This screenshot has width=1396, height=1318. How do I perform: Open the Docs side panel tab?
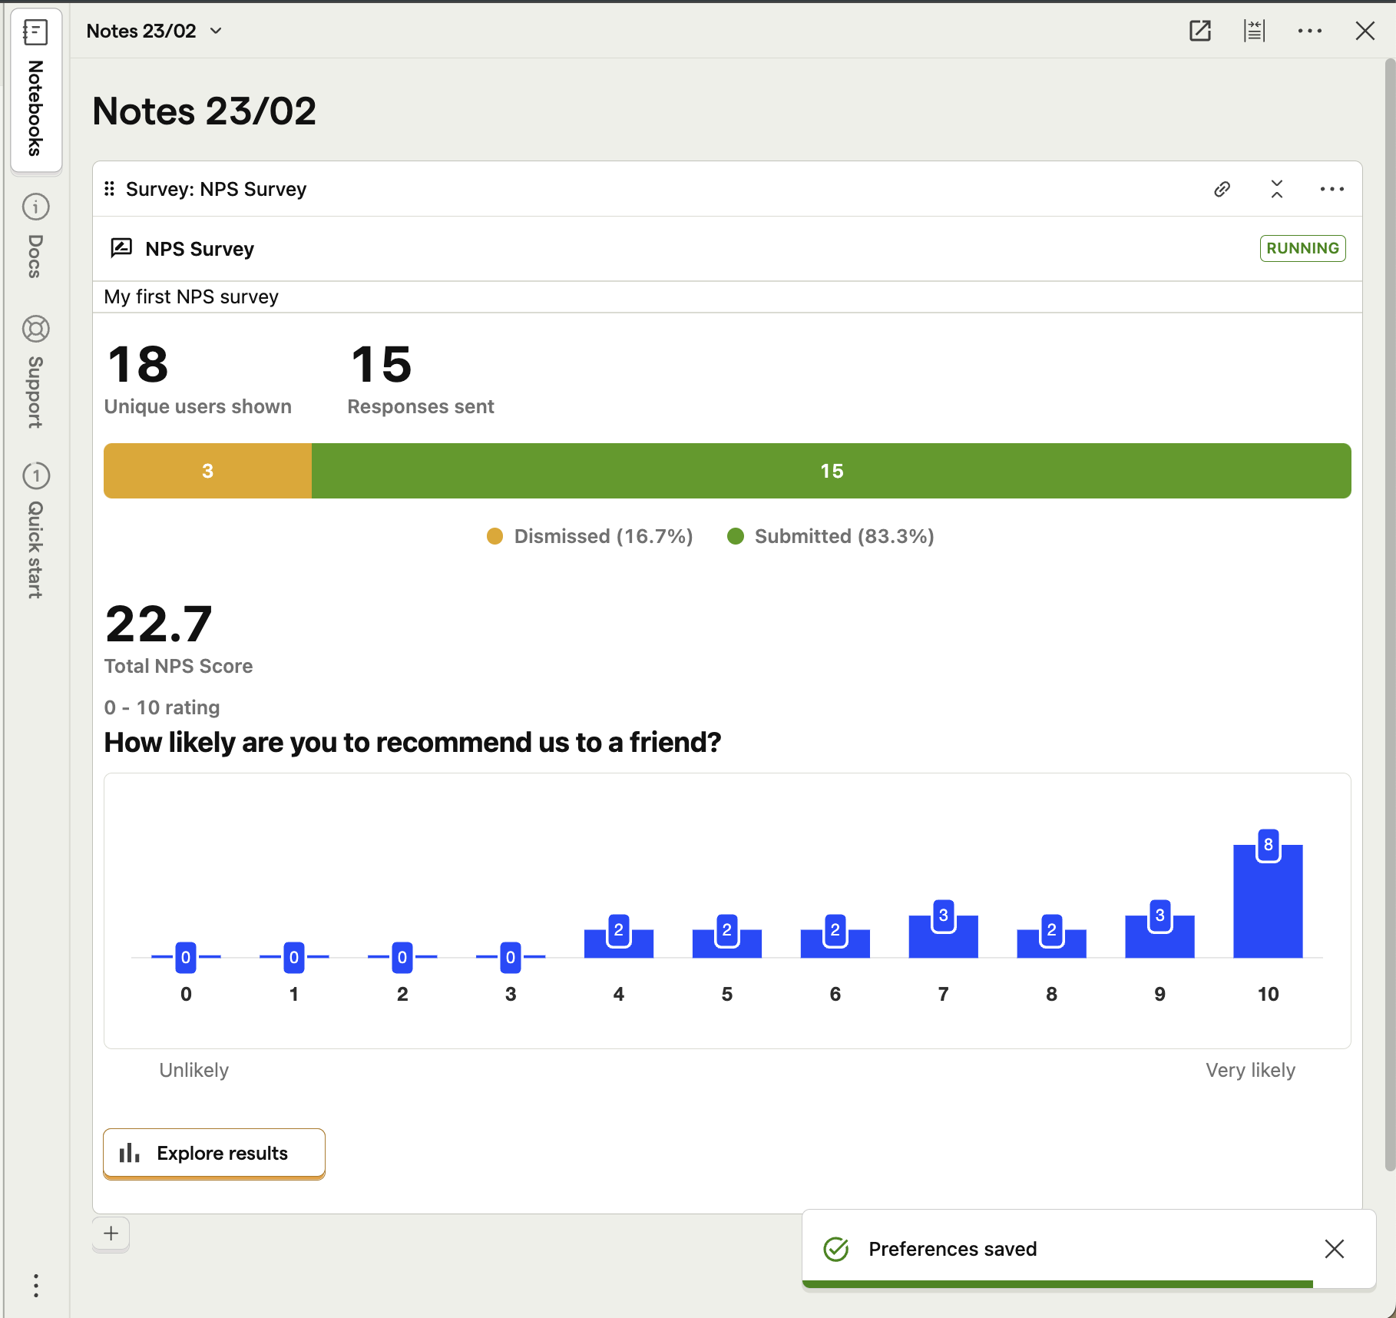[35, 235]
